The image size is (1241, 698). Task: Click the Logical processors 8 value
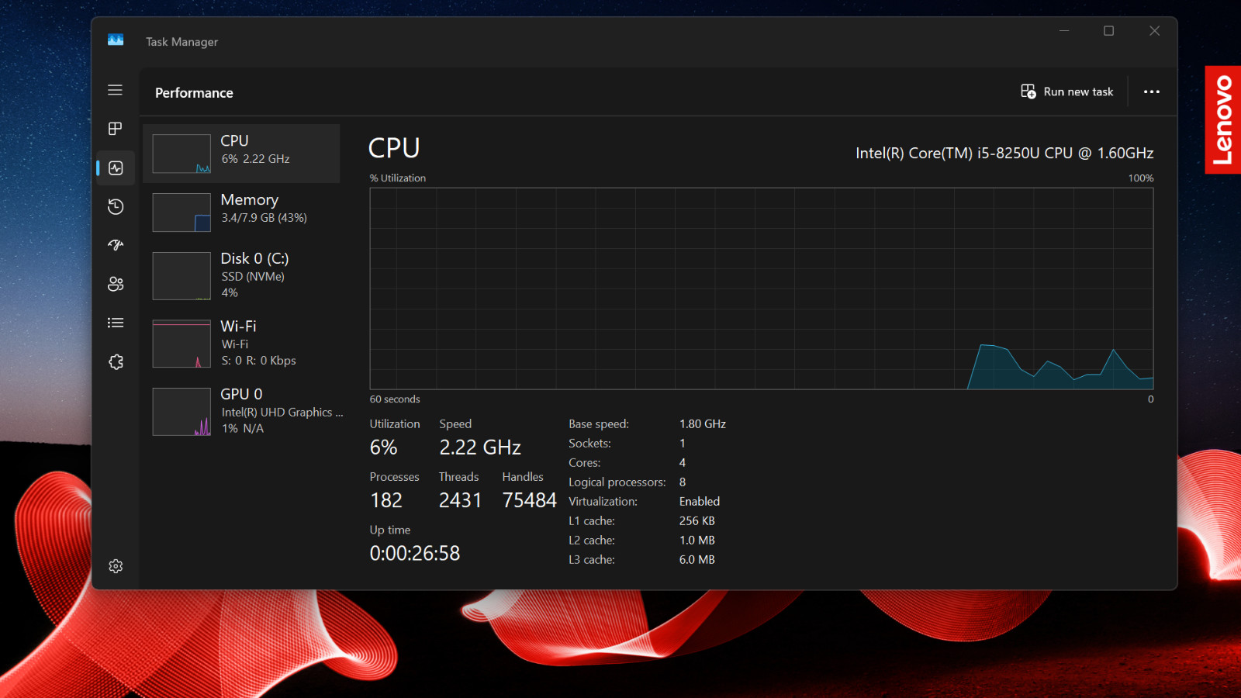click(683, 482)
